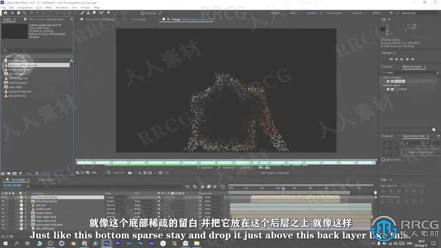Screen dimensions: 441x248
Task: Click the Overlay Edit icon
Action: [267, 167]
